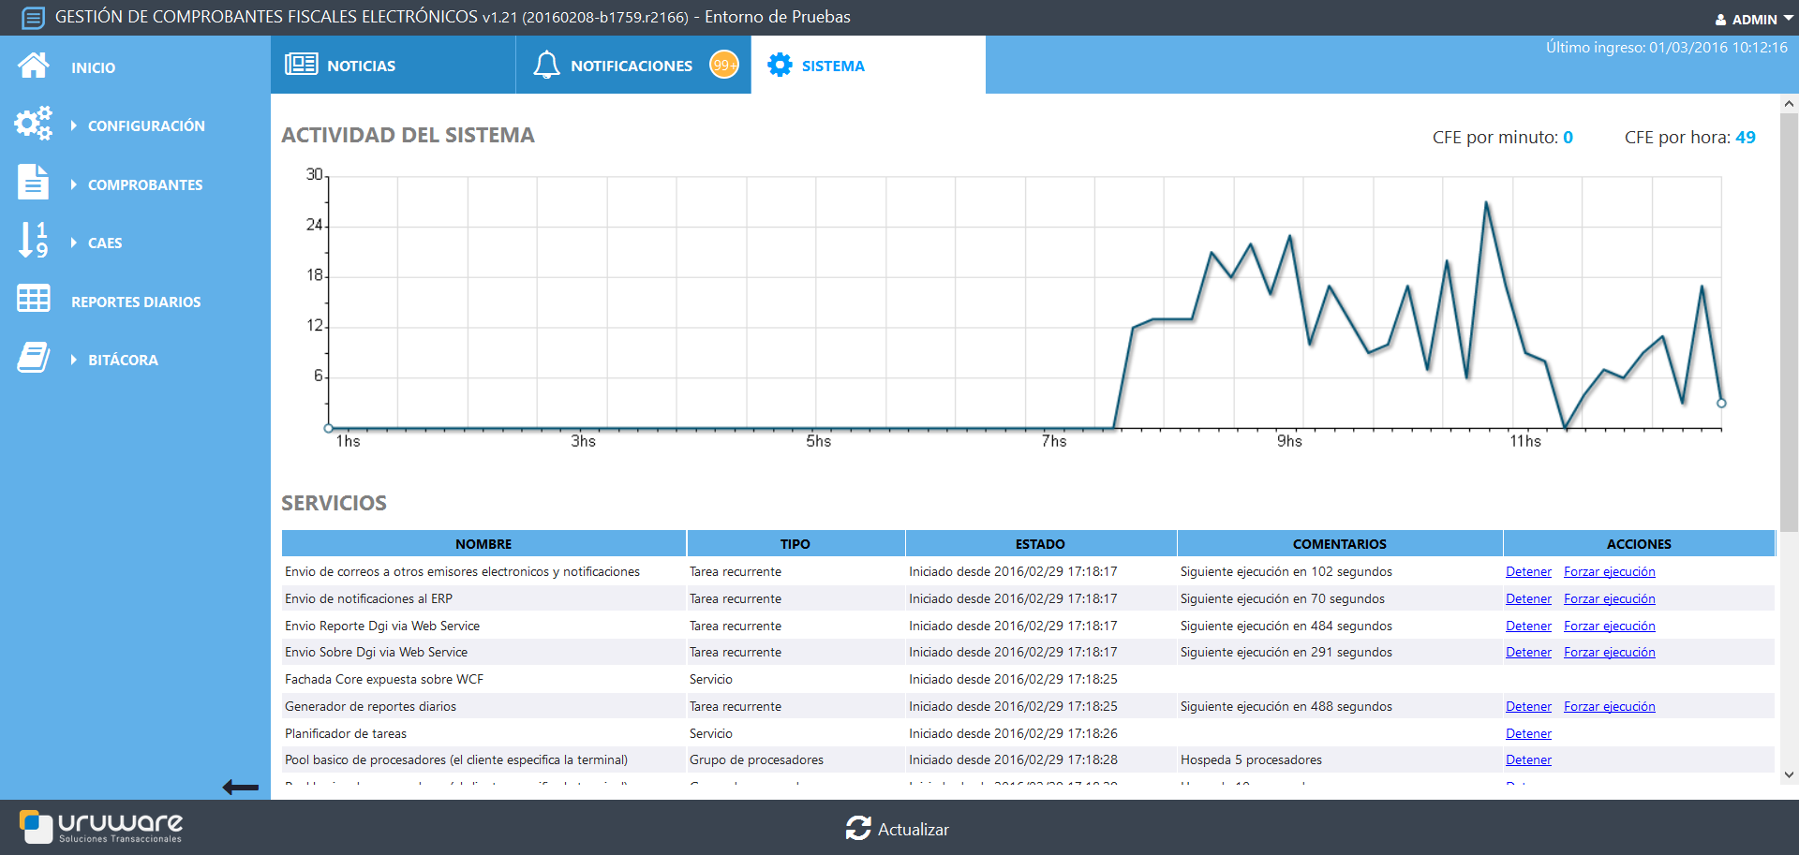Click the numeric sort icon for CAEs
This screenshot has width=1799, height=855.
(33, 241)
